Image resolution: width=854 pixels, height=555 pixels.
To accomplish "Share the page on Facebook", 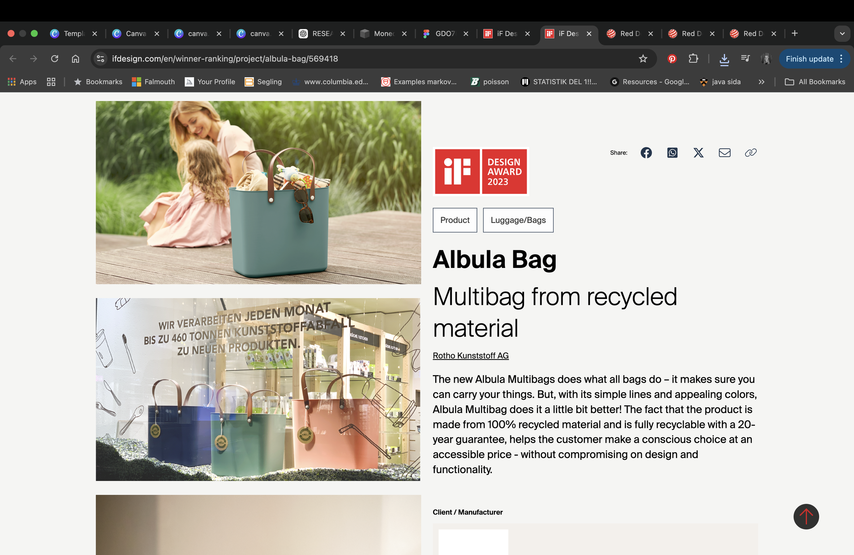I will [646, 153].
